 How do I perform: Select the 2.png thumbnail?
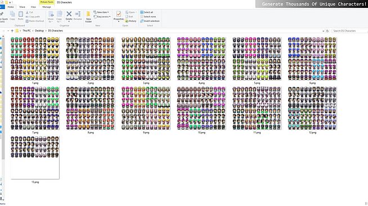[x=91, y=59]
